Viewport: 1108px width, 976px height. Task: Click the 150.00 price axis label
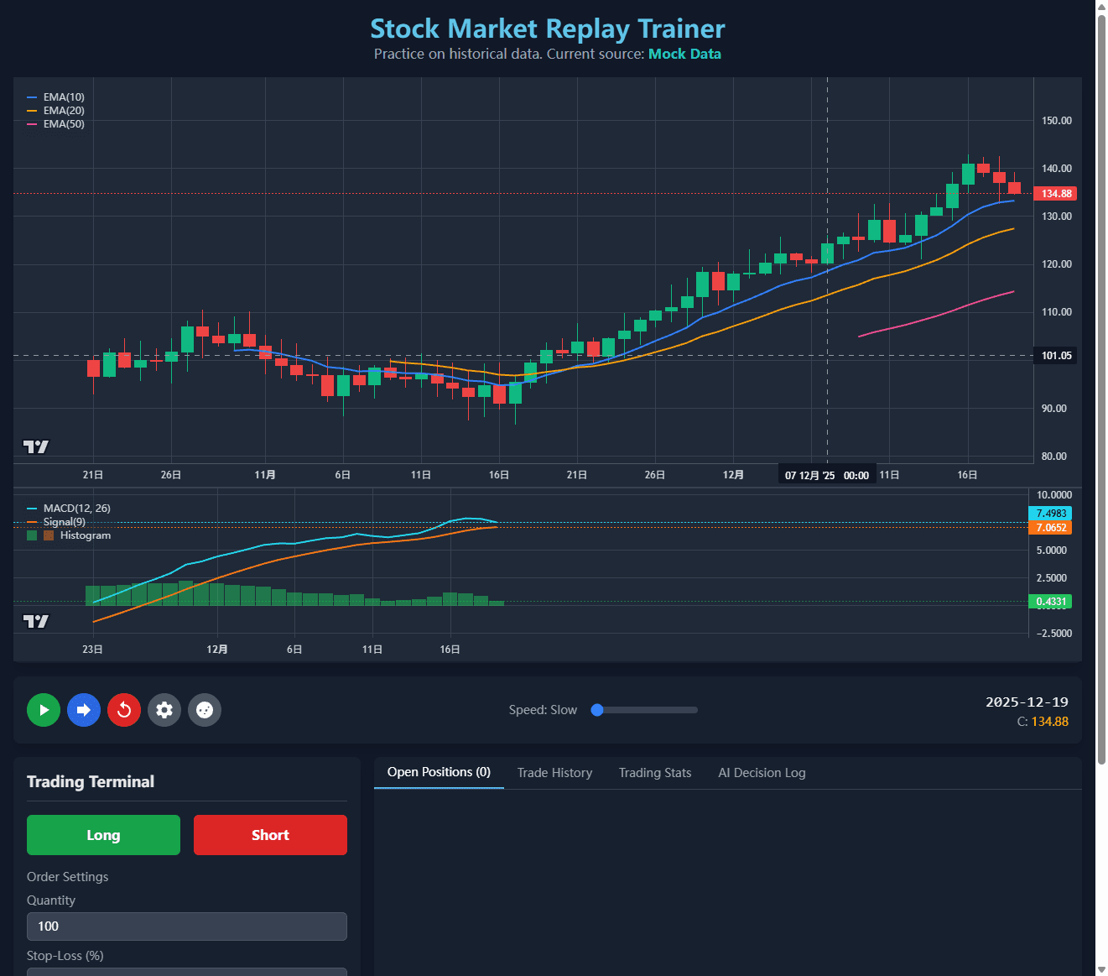[x=1056, y=121]
